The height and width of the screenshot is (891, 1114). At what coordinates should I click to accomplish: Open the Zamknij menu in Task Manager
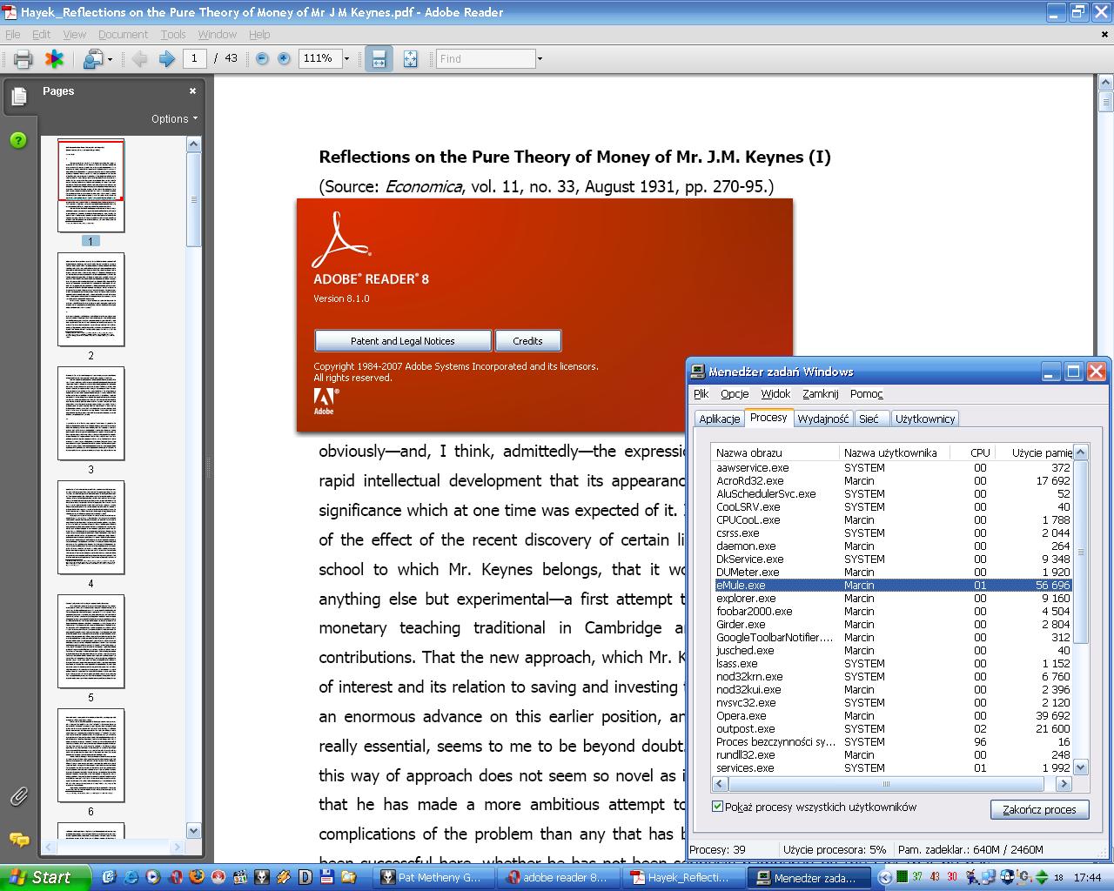point(820,394)
